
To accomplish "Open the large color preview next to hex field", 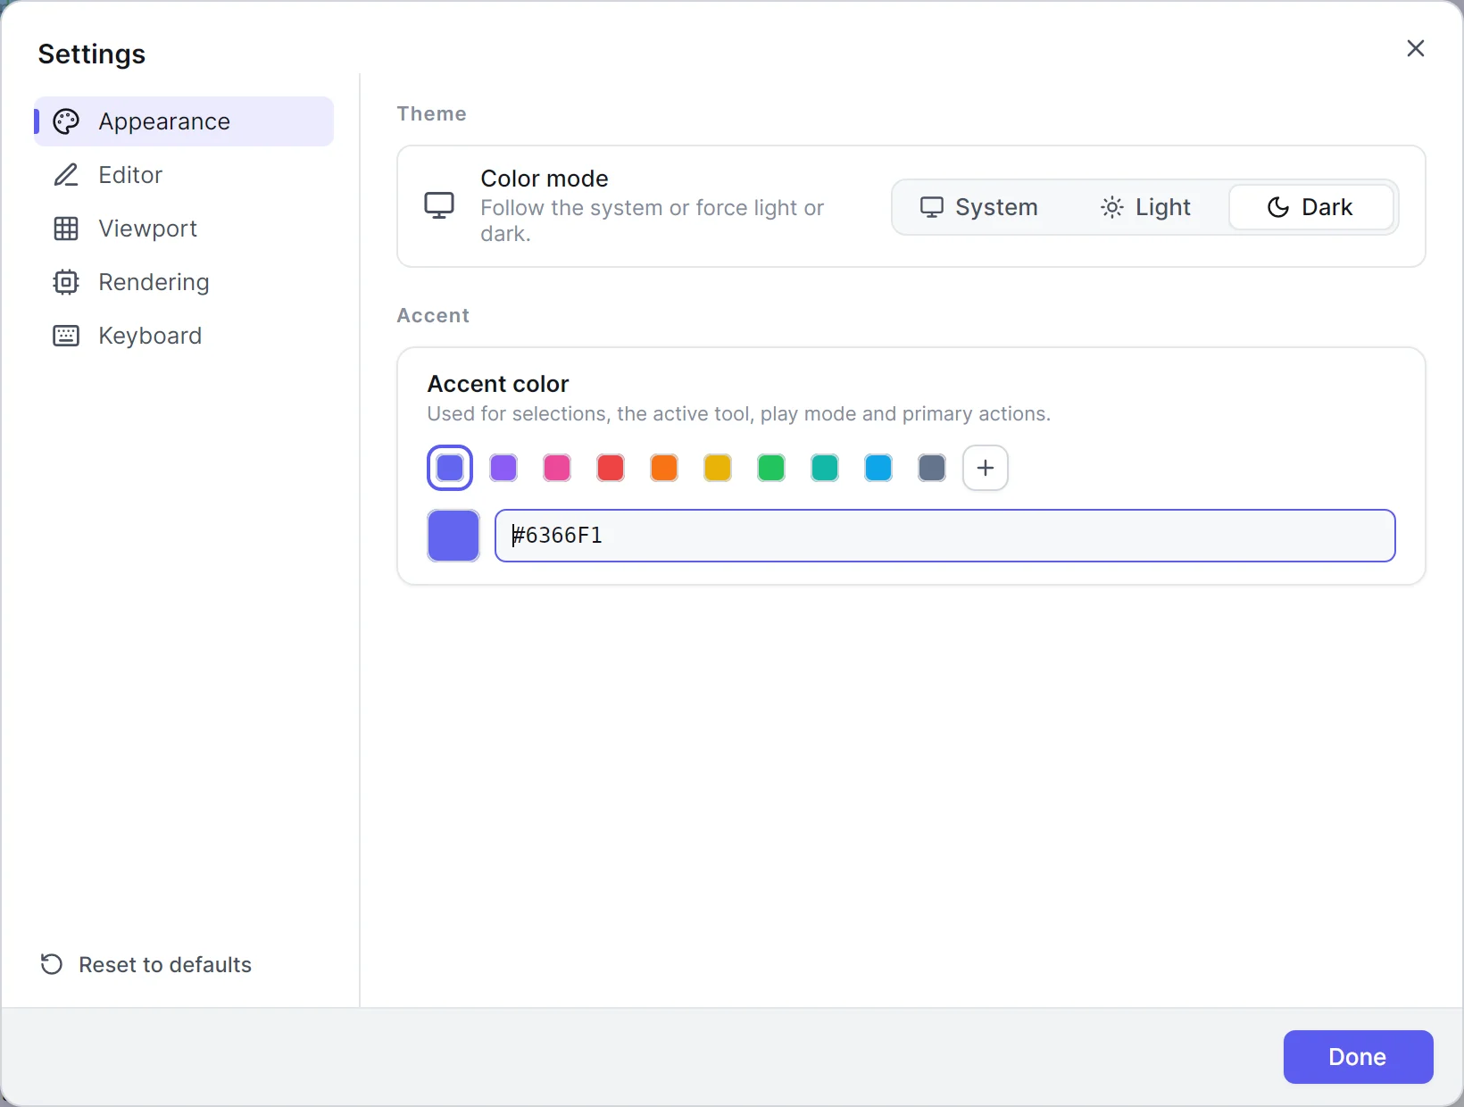I will 453,536.
